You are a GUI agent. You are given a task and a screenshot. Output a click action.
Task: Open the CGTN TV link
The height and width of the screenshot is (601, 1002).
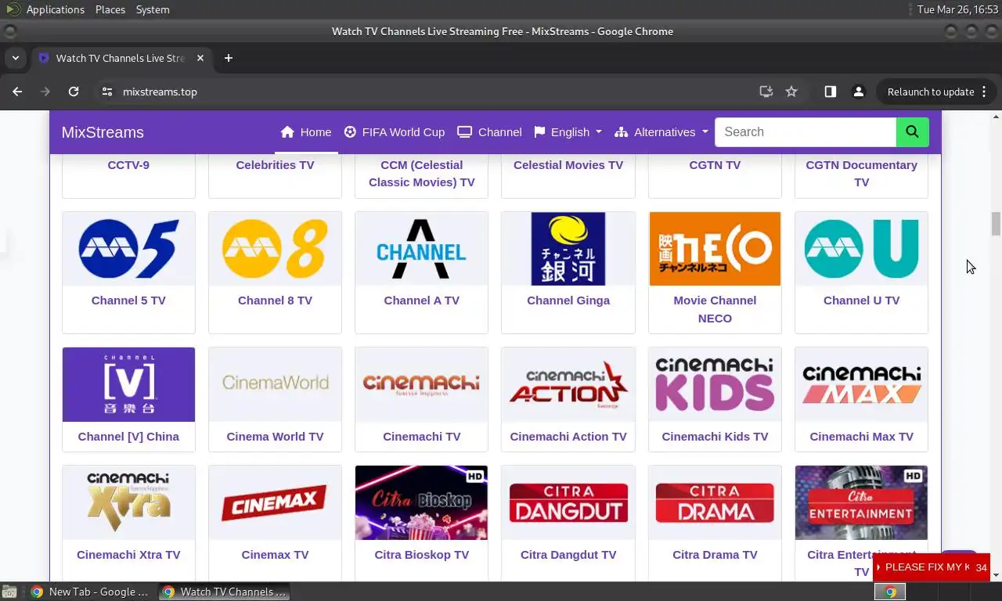[x=715, y=165]
